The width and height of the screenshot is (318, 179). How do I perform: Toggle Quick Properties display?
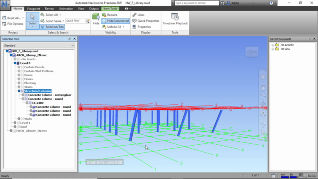146,21
